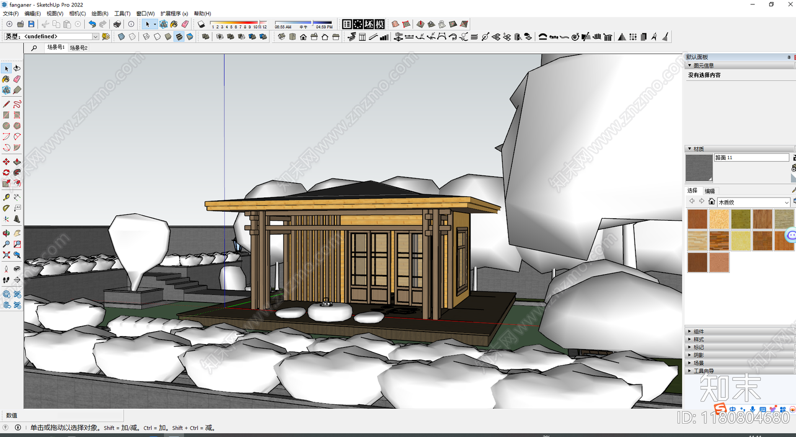The image size is (796, 437).
Task: Click the Iso view icon
Action: coord(282,37)
